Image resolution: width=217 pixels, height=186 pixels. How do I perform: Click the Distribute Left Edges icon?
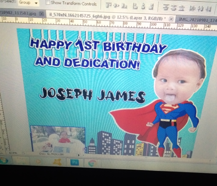click(192, 9)
